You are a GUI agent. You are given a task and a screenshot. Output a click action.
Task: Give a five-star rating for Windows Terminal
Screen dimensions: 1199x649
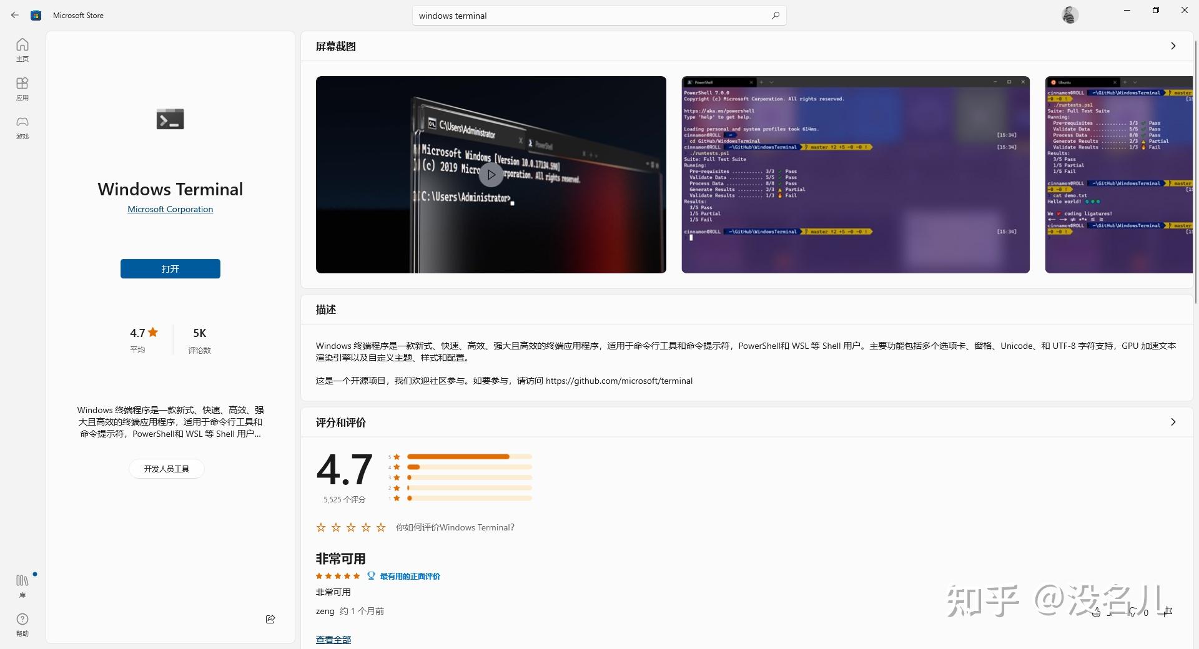[x=380, y=527]
